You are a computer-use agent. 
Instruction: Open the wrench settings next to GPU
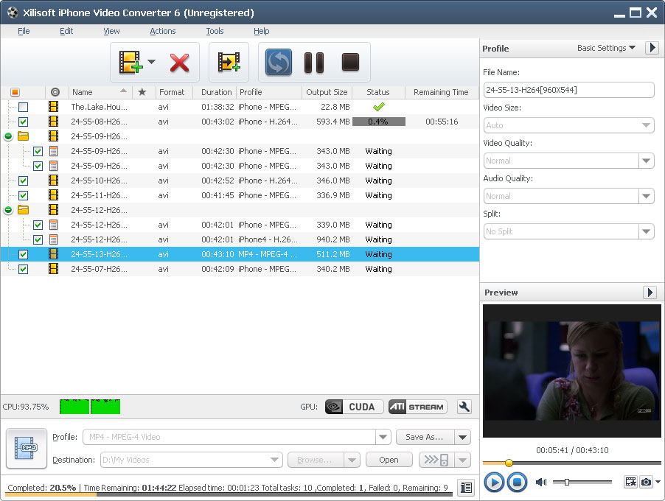464,407
